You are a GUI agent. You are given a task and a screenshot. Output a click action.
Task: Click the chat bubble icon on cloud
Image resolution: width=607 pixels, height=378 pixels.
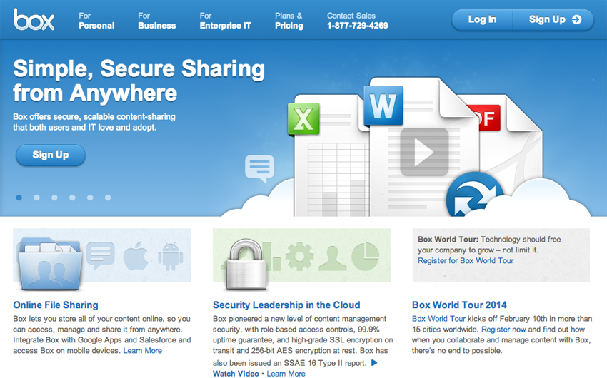coord(259,168)
